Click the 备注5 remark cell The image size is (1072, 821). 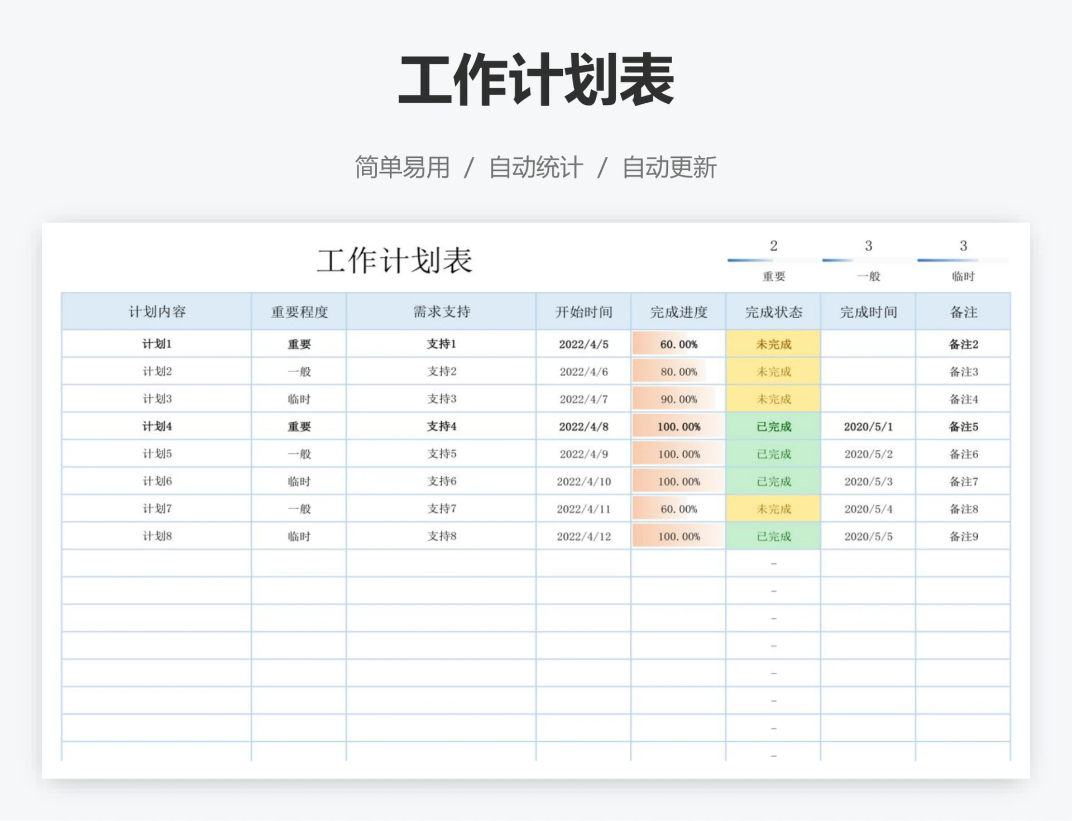[963, 426]
